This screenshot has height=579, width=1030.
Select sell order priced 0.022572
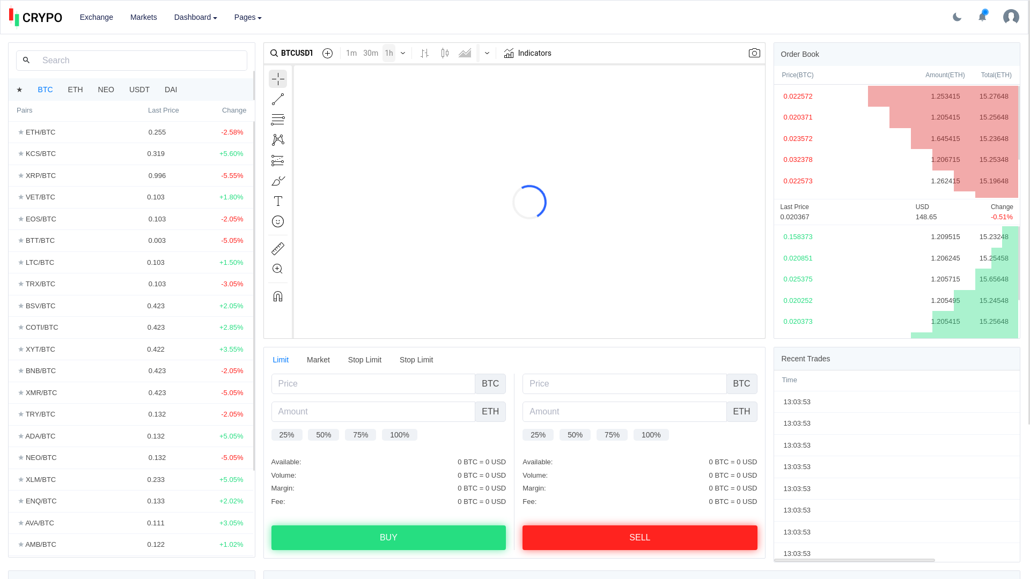point(896,96)
